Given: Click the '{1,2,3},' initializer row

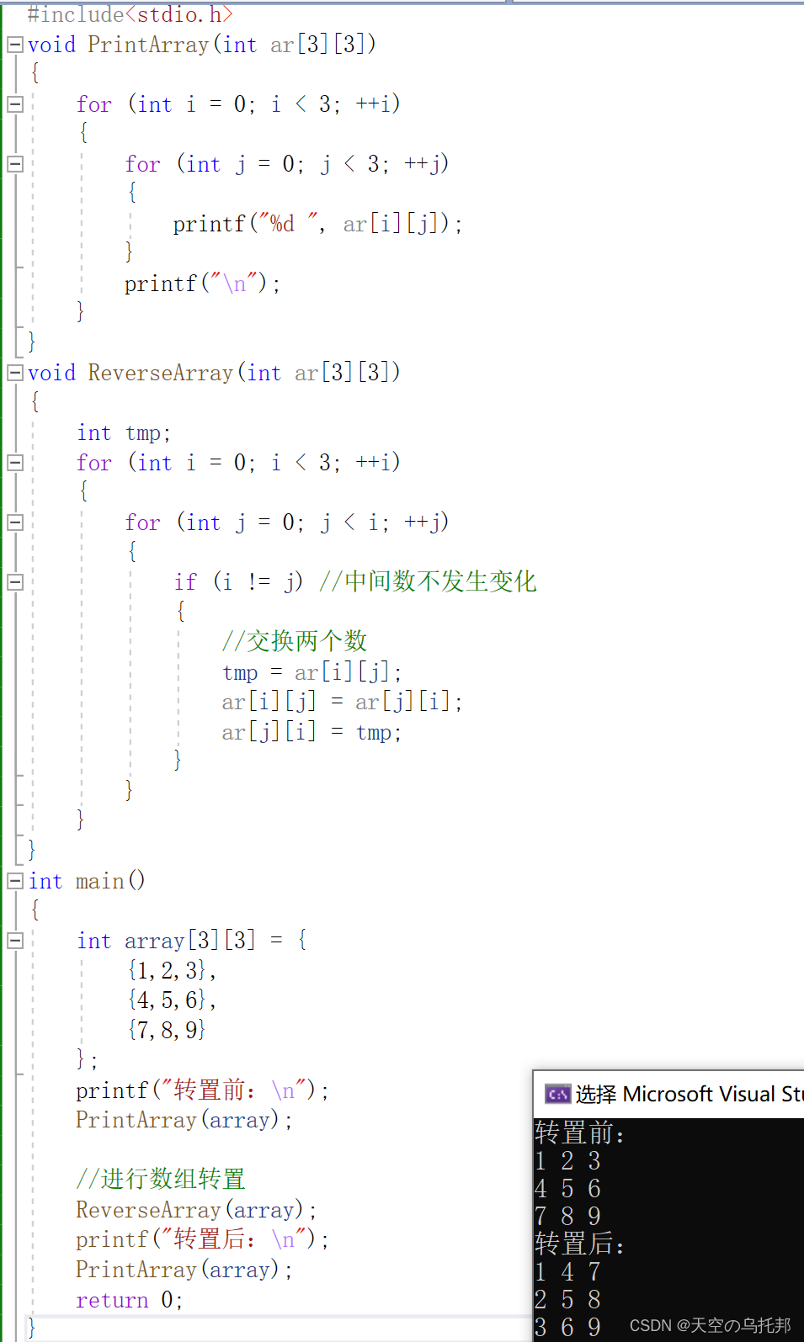Looking at the screenshot, I should 172,971.
